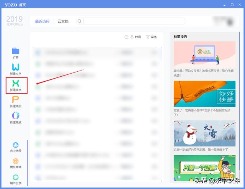The width and height of the screenshot is (245, 189).
Task: Toggle sort order by 时间
Action: pyautogui.click(x=136, y=37)
